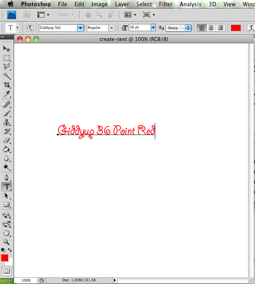Select the Paint Bucket tool

click(x=7, y=149)
